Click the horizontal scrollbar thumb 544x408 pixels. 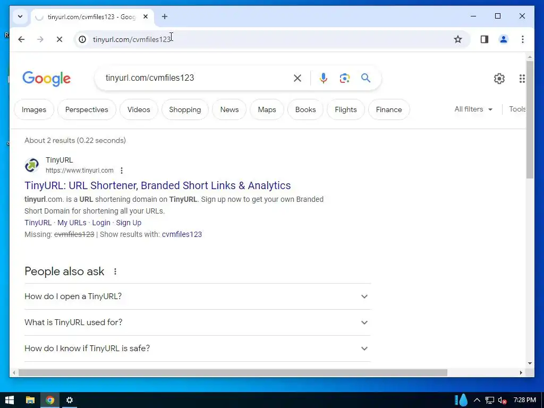(233, 373)
